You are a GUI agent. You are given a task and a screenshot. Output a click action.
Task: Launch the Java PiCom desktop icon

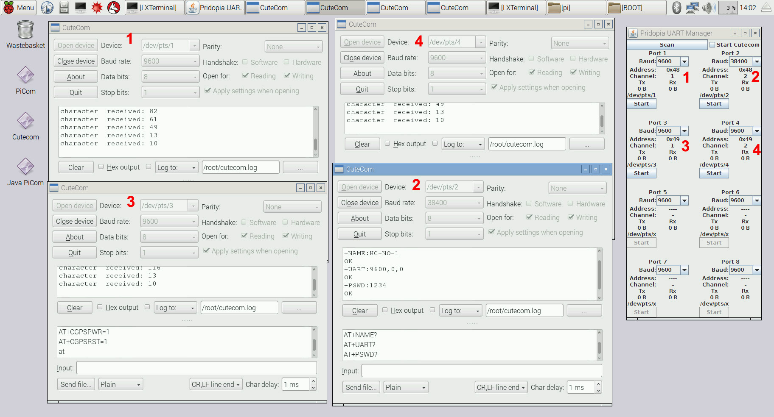click(x=25, y=167)
